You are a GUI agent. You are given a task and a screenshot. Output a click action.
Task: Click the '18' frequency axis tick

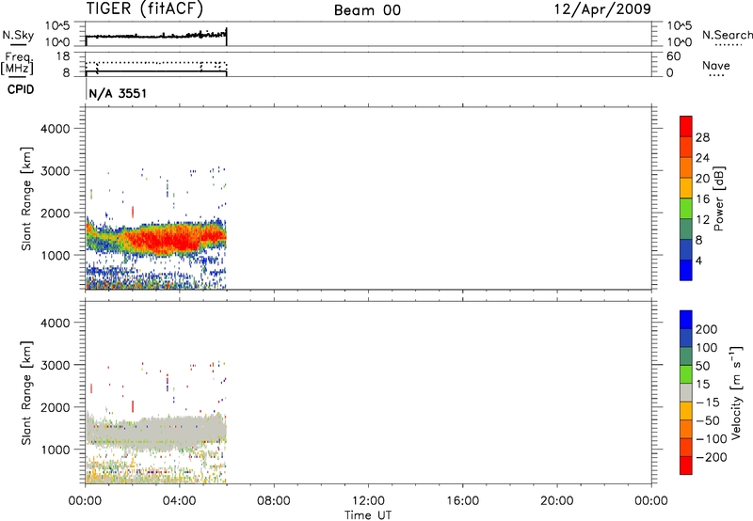(x=63, y=56)
